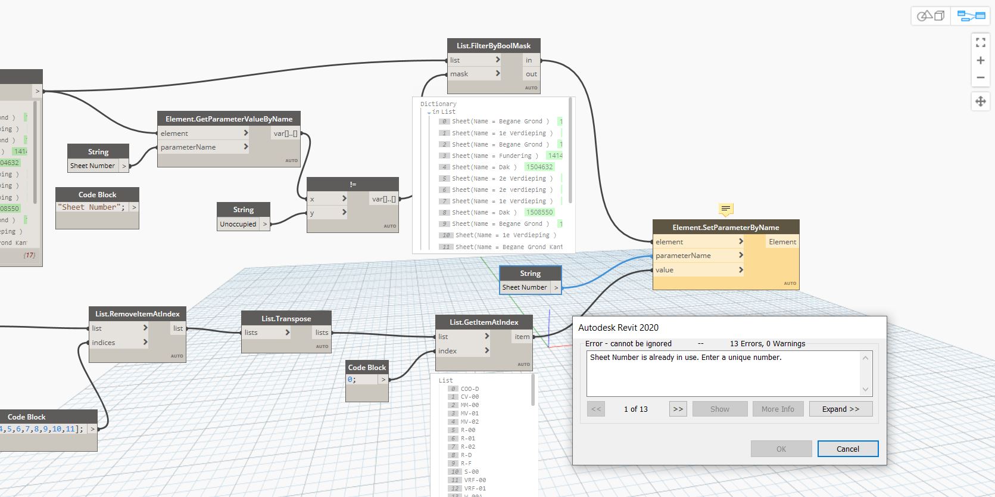Activate the Pan mode icon
Image resolution: width=995 pixels, height=497 pixels.
coord(980,101)
